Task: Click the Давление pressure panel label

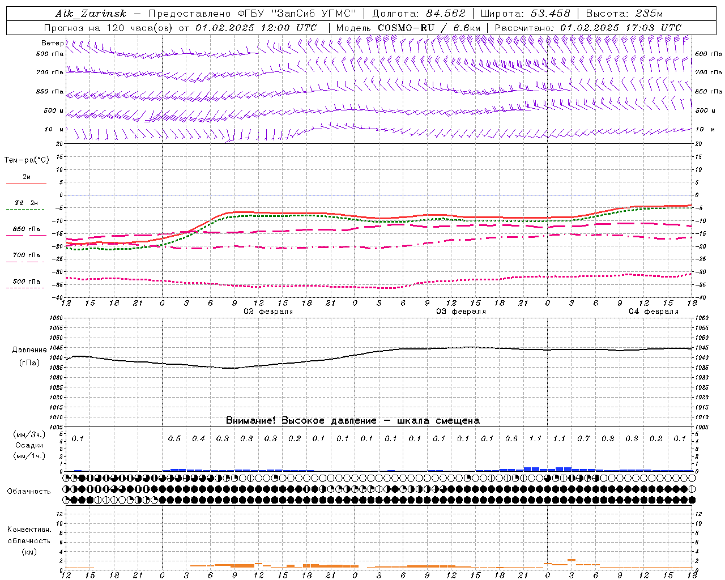Action: [x=29, y=350]
